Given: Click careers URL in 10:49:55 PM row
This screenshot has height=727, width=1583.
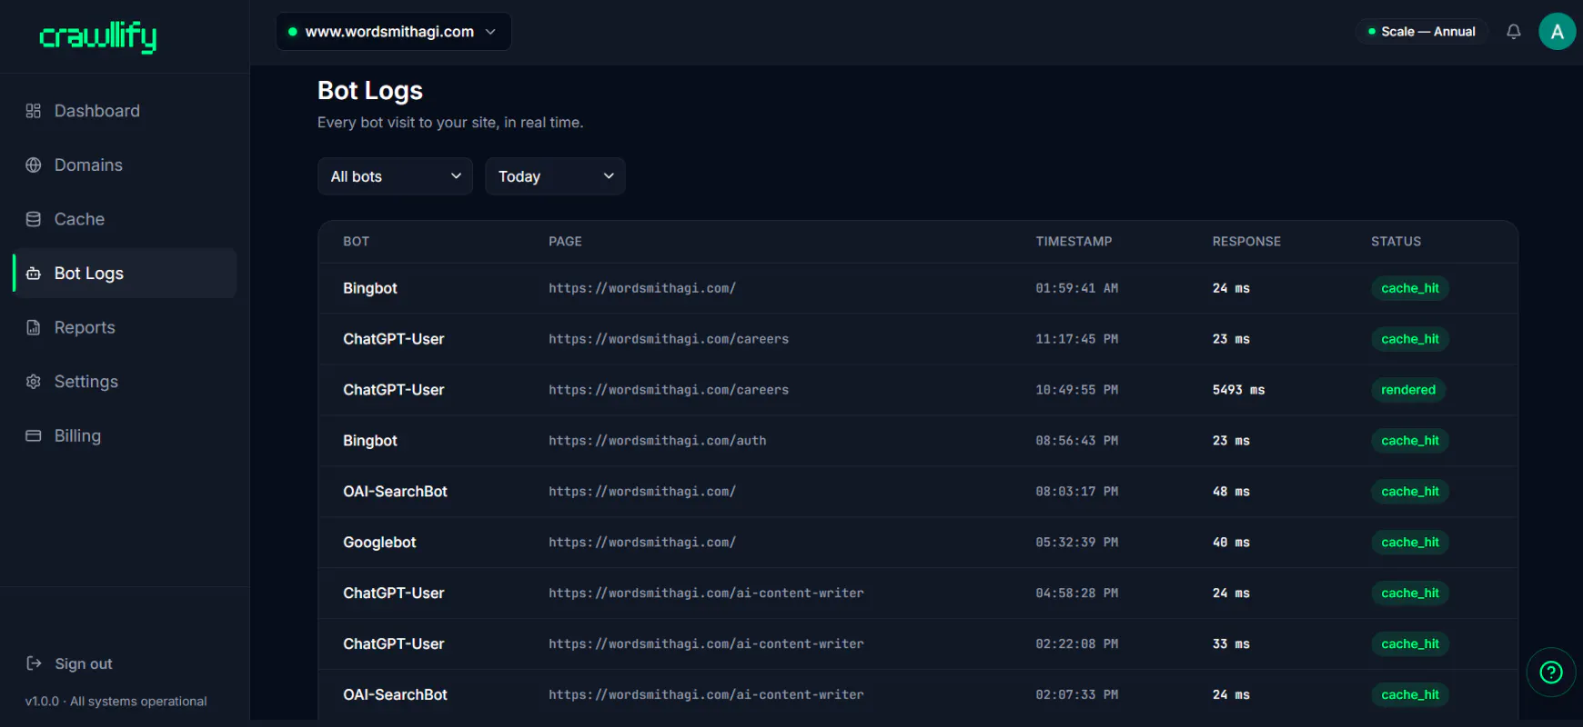Looking at the screenshot, I should click(669, 390).
